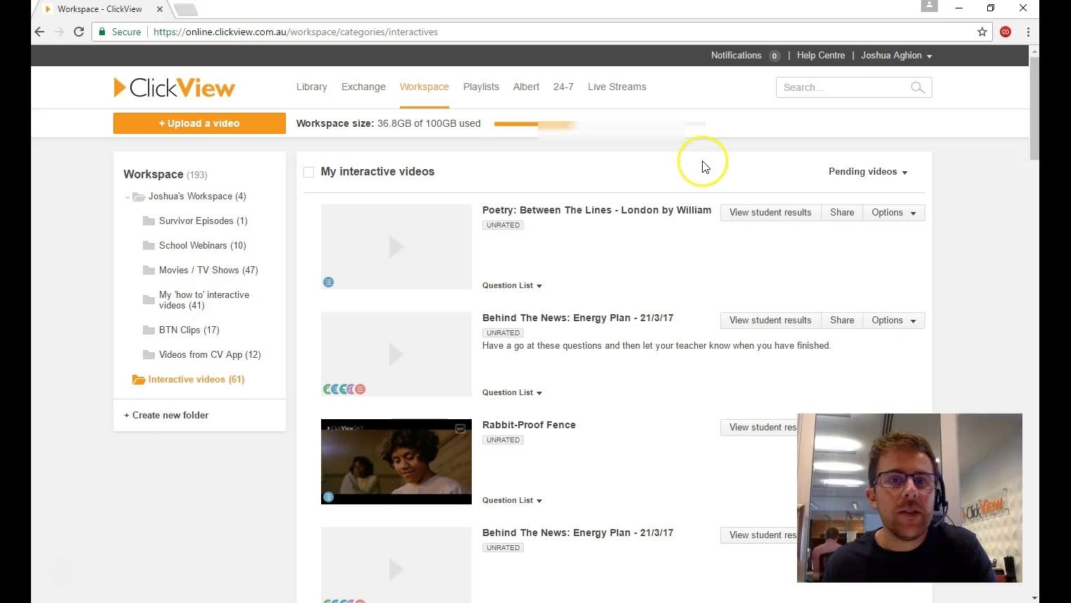Open the Poetry video placeholder thumbnail

pos(396,247)
